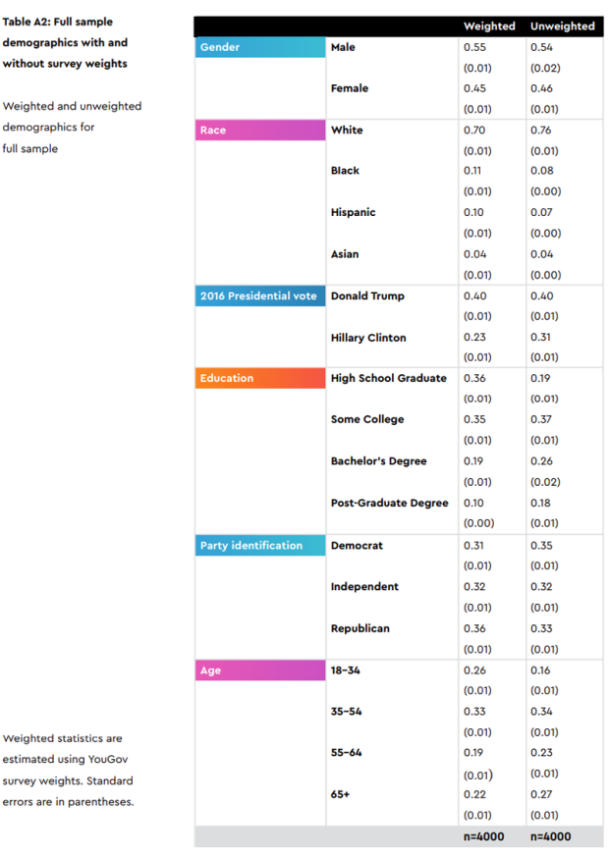
Task: Click the n=4000 total under Weighted
Action: [x=484, y=837]
